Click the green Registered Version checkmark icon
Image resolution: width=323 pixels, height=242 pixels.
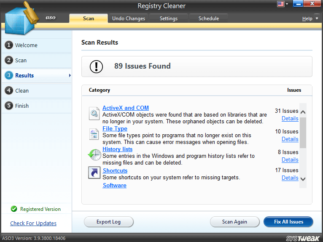14,209
